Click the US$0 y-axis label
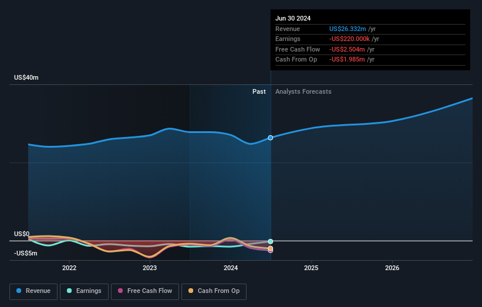 [x=22, y=234]
